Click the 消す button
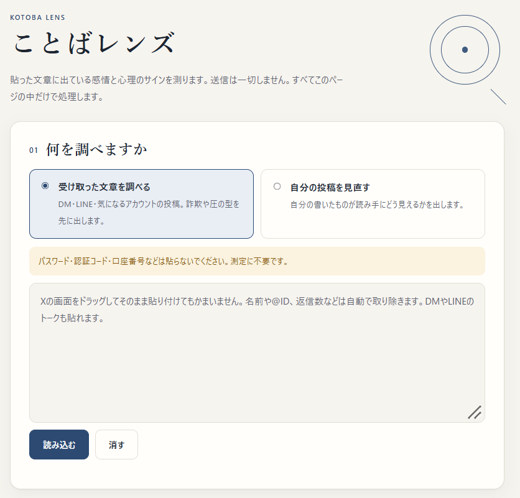Screen dimensions: 520x498 [116, 445]
